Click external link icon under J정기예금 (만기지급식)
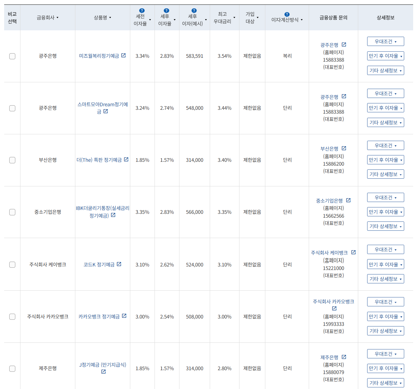Image resolution: width=416 pixels, height=389 pixels. tap(103, 372)
